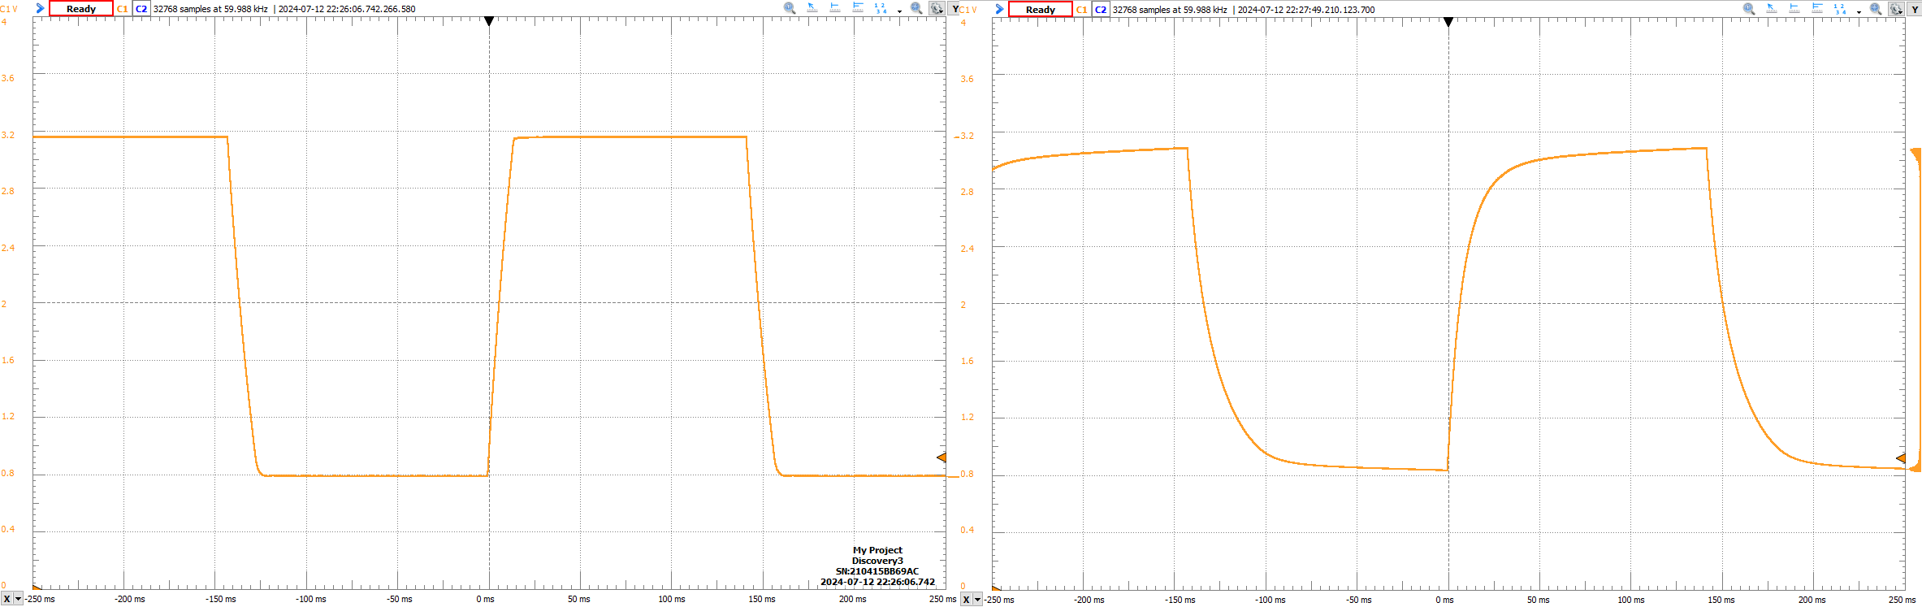The image size is (1922, 607).
Task: Open the small black arrow dropdown in left plot toolbar
Action: coord(899,11)
